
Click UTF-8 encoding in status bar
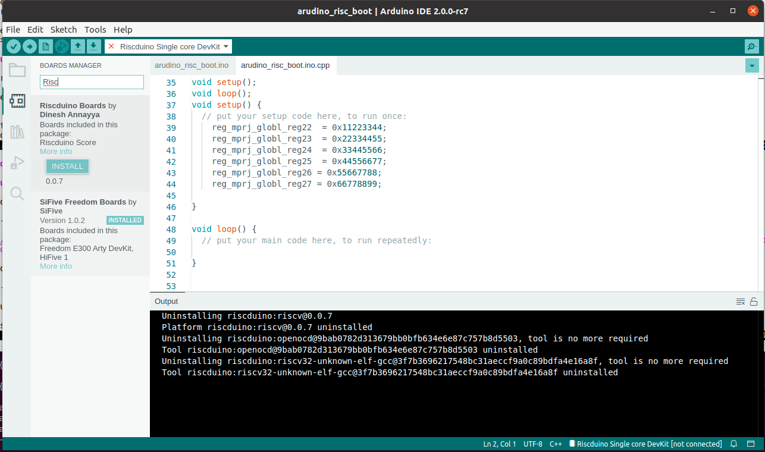(x=533, y=444)
